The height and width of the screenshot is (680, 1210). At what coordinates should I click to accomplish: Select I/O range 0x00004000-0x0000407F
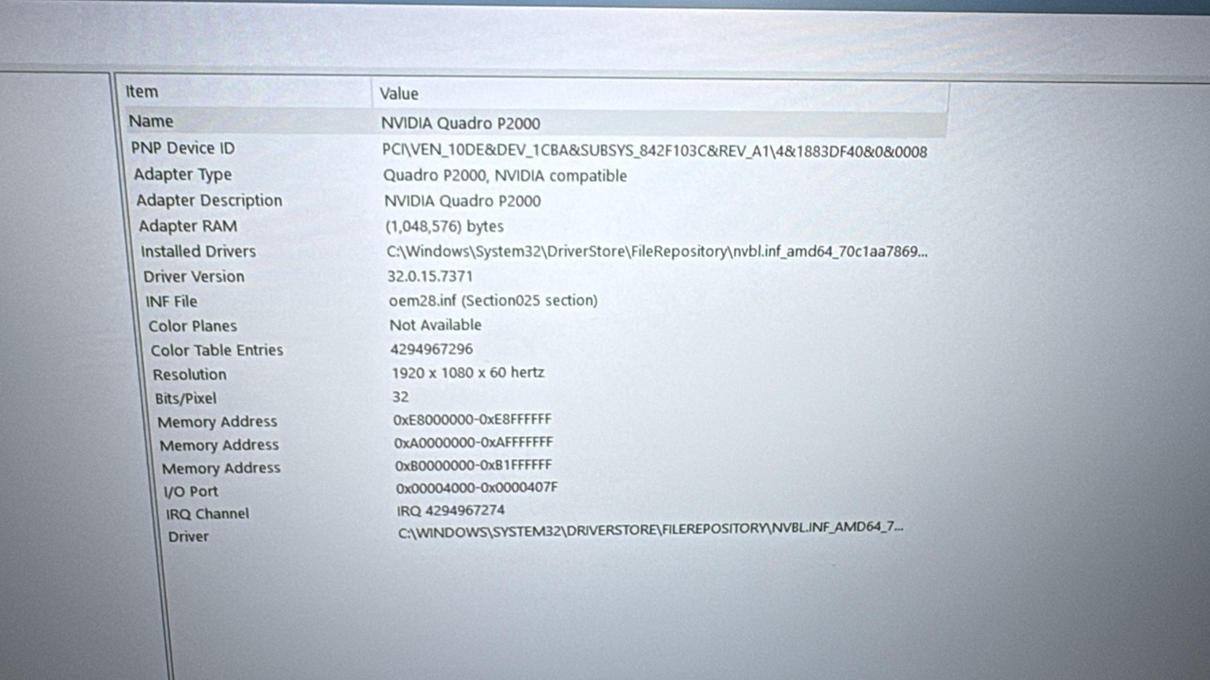(477, 488)
